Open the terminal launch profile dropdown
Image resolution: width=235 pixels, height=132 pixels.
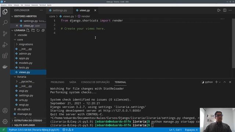point(220,82)
